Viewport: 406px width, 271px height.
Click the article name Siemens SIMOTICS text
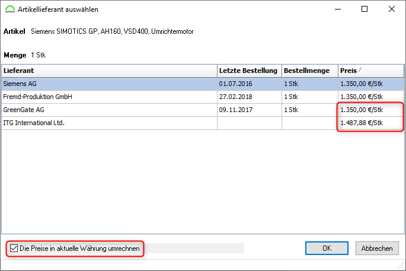pyautogui.click(x=112, y=31)
